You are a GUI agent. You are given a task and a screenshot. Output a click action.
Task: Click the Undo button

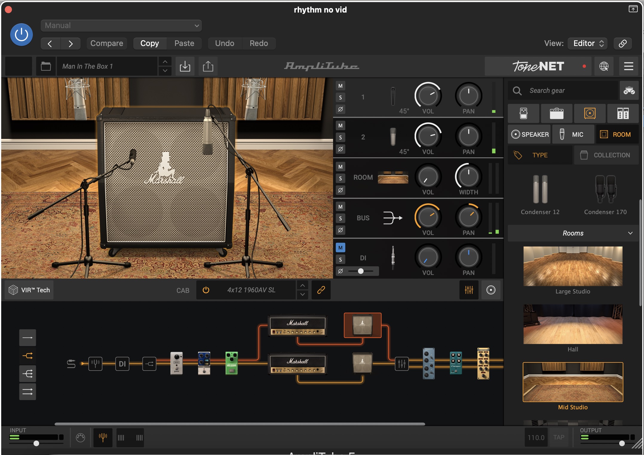(x=225, y=43)
